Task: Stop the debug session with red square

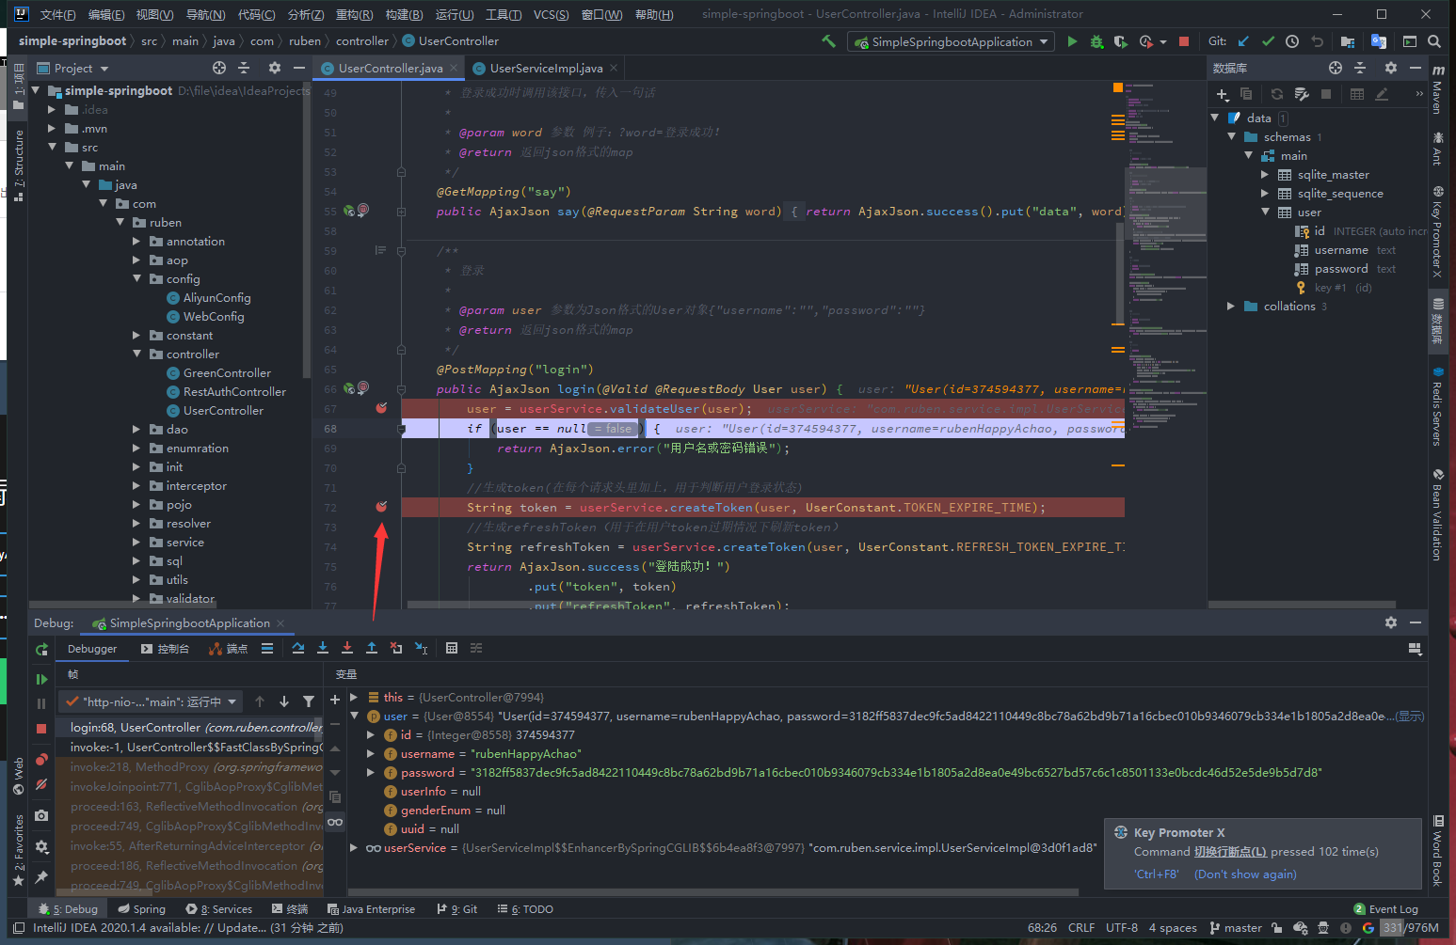Action: (41, 729)
